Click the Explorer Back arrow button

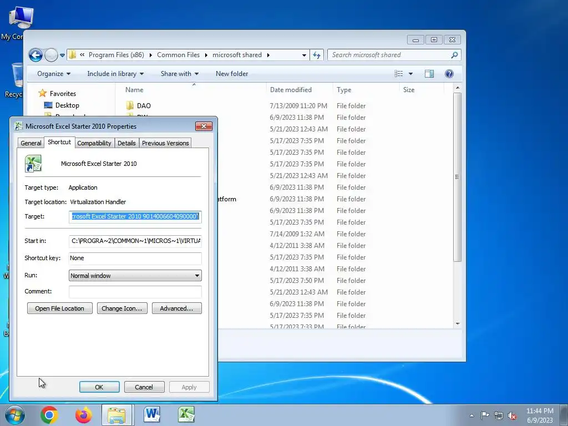pyautogui.click(x=35, y=55)
